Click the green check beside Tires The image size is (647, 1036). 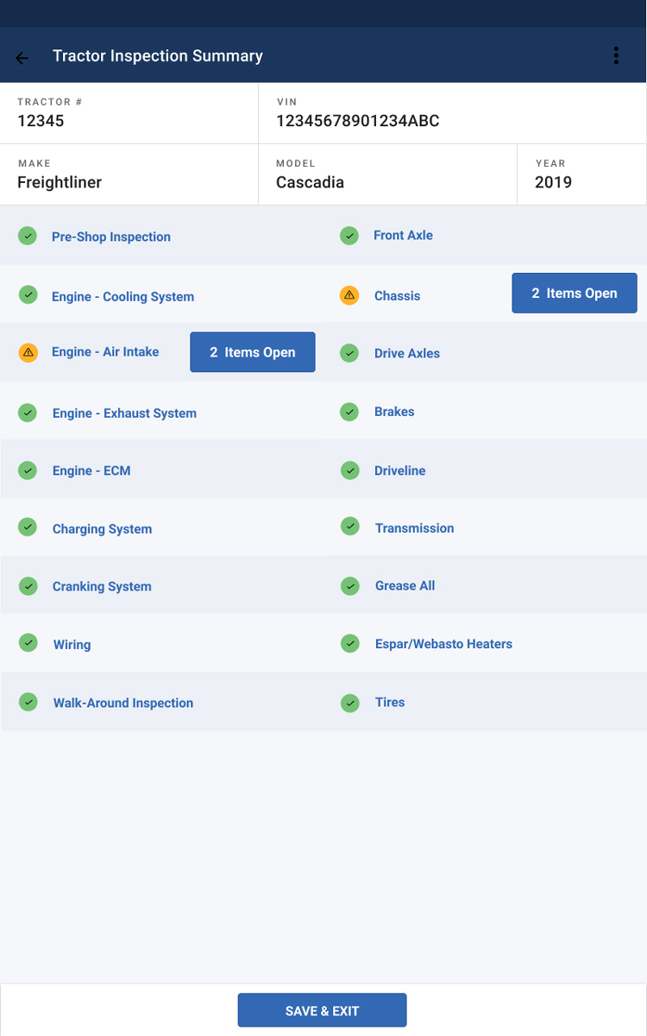coord(349,703)
